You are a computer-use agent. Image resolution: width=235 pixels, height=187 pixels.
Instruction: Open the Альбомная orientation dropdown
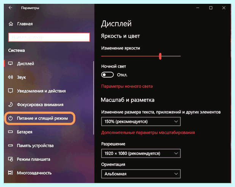[141, 174]
